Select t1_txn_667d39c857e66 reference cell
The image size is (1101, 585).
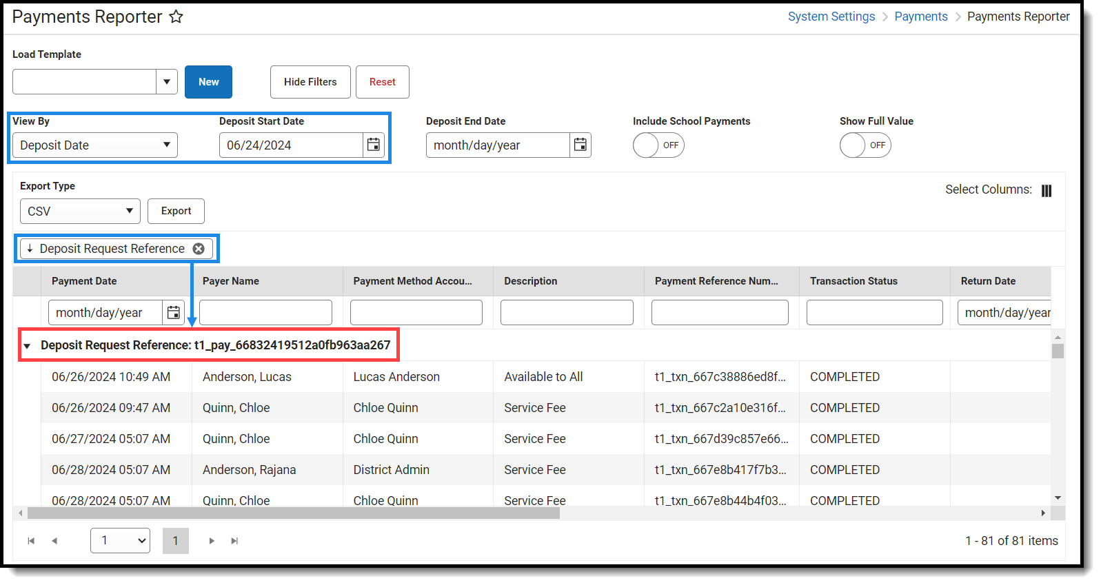click(722, 439)
